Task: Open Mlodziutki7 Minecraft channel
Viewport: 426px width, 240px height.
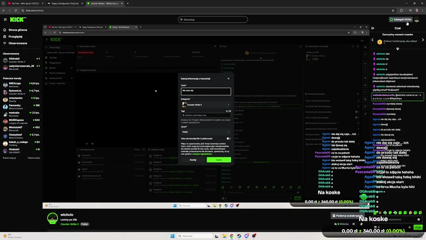Action: (21, 129)
